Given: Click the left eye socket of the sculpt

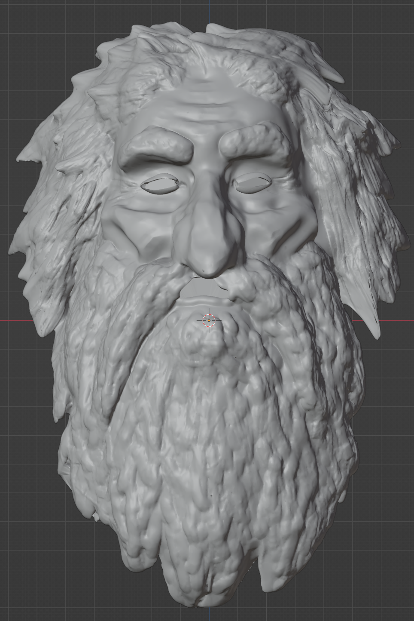Looking at the screenshot, I should 159,184.
